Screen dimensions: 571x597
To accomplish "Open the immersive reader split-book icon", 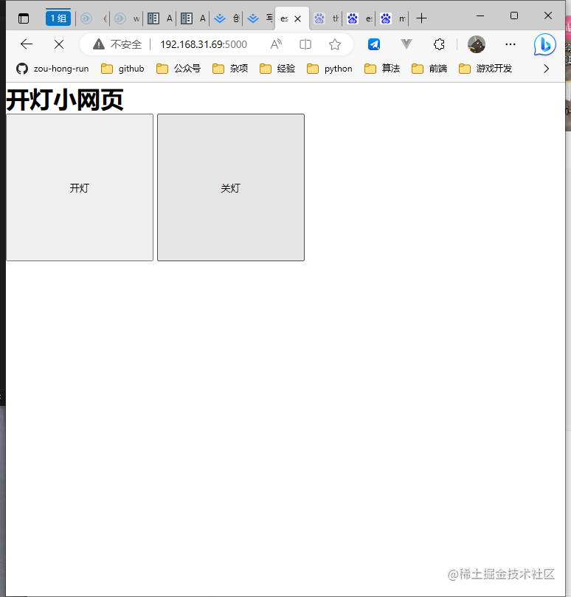I will (x=305, y=44).
